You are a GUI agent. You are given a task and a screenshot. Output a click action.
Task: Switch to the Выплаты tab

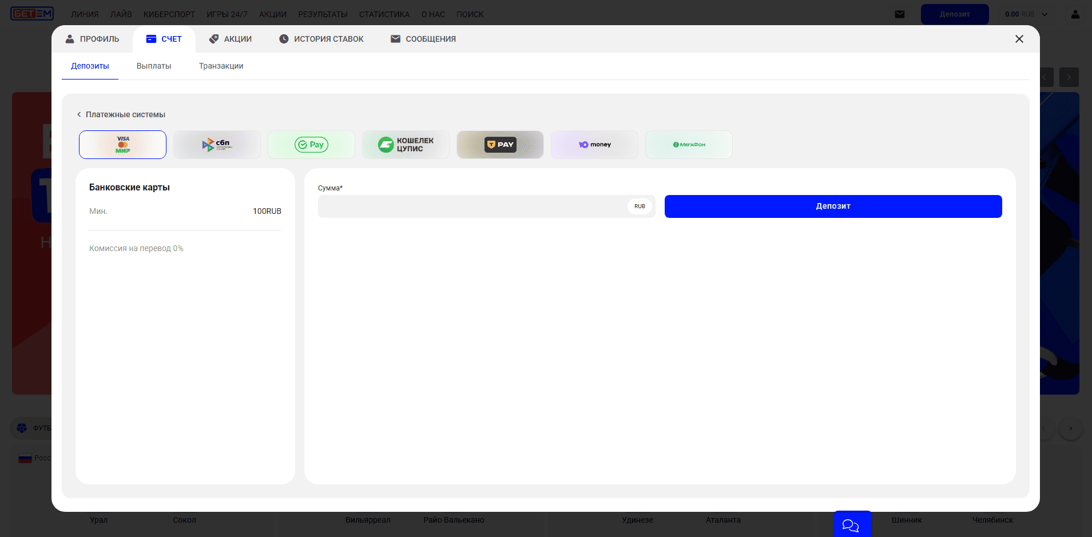[x=154, y=66]
